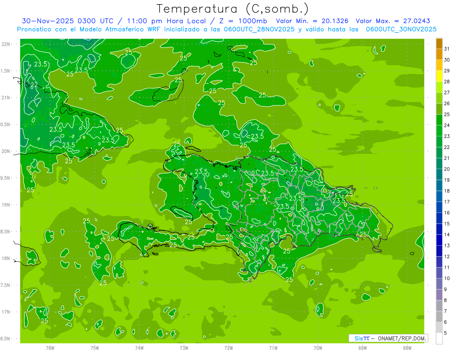Click the color scale value 30
This screenshot has width=457, height=353.
point(447,60)
